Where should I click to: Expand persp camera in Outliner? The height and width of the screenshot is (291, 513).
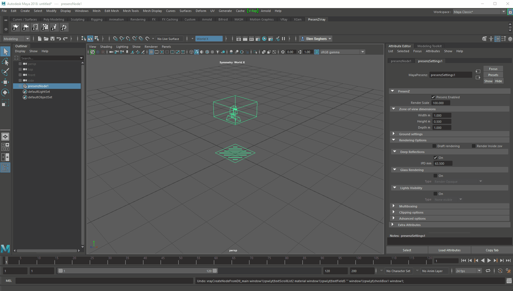20,64
